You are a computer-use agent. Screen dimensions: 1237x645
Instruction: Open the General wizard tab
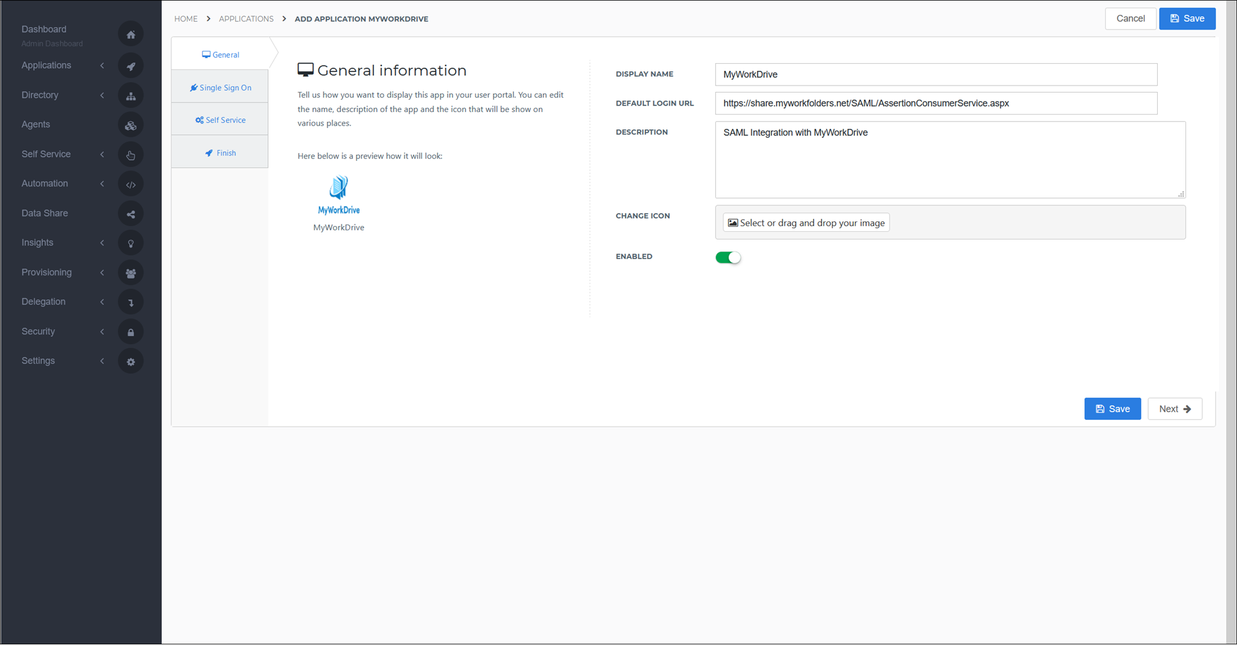click(x=220, y=55)
